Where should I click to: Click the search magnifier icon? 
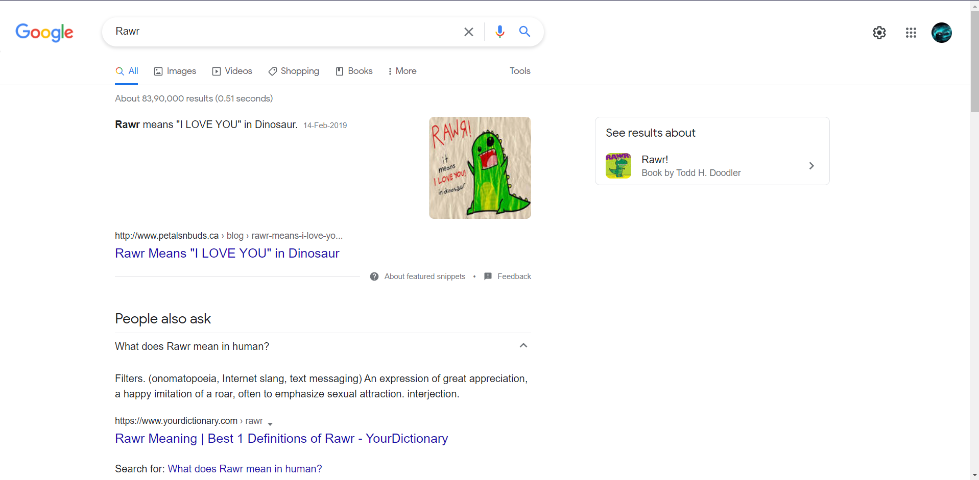pyautogui.click(x=524, y=31)
